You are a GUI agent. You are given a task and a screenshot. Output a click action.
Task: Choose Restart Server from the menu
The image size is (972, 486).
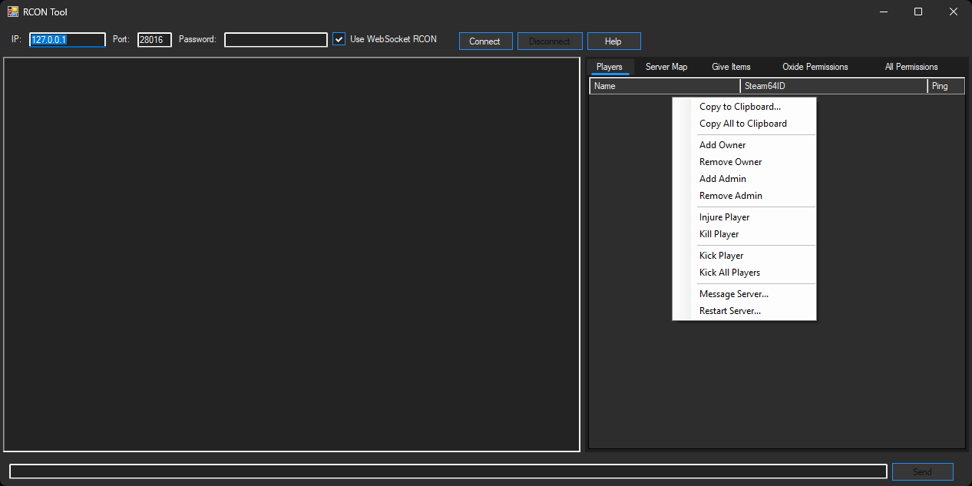click(729, 310)
